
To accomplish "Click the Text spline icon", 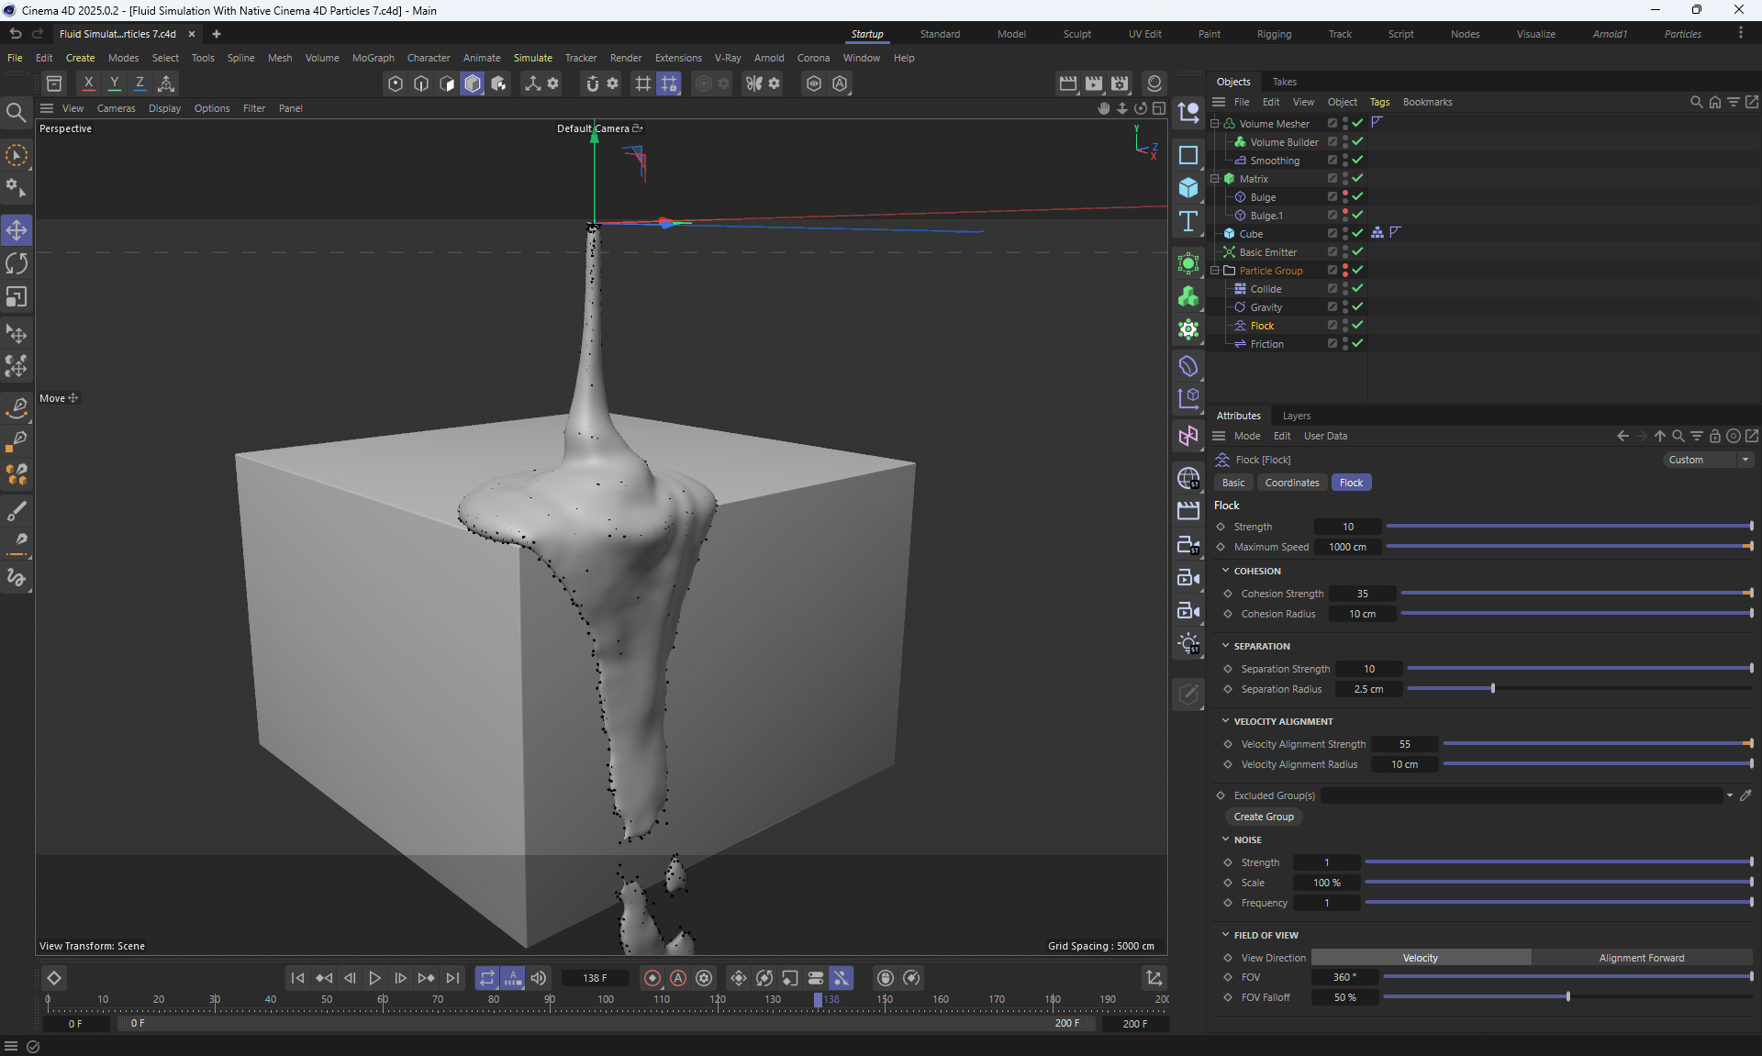I will (x=1188, y=221).
